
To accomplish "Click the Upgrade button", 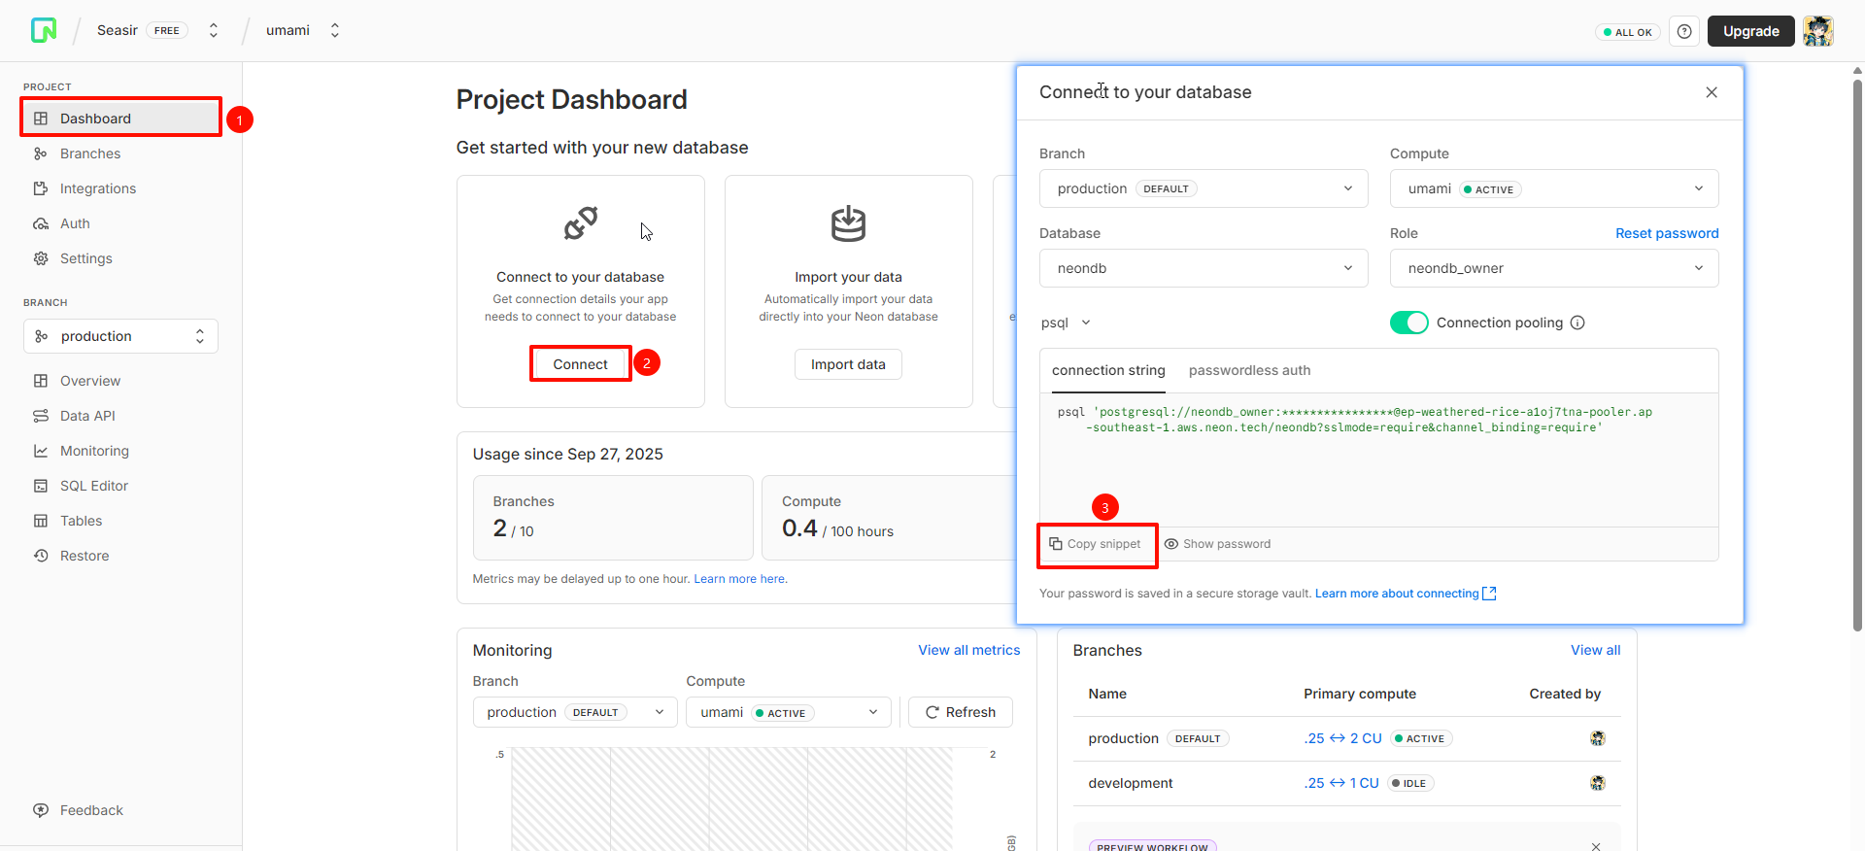I will coord(1750,31).
